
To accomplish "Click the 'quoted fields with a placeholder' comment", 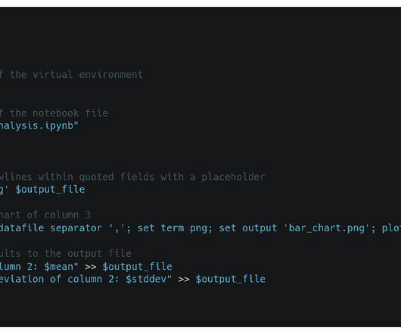I will click(x=172, y=177).
